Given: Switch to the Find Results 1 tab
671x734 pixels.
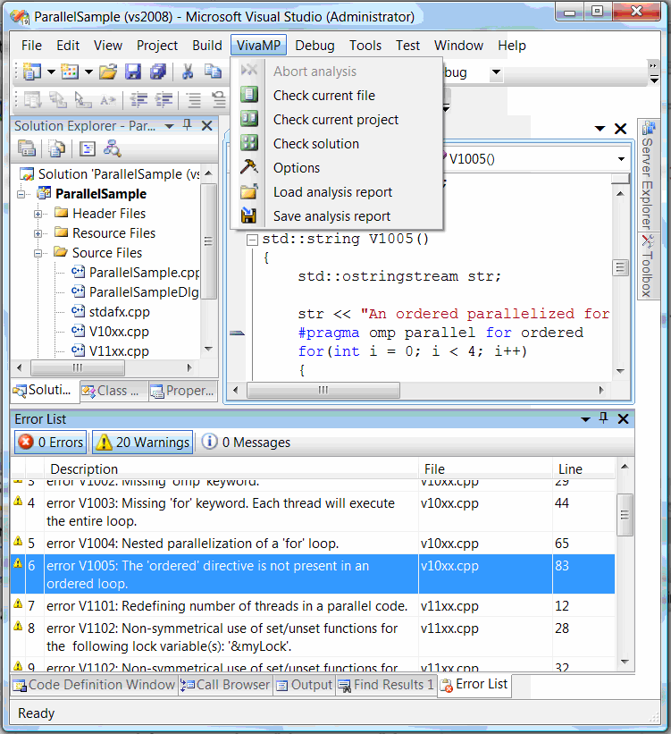Looking at the screenshot, I should pyautogui.click(x=387, y=685).
